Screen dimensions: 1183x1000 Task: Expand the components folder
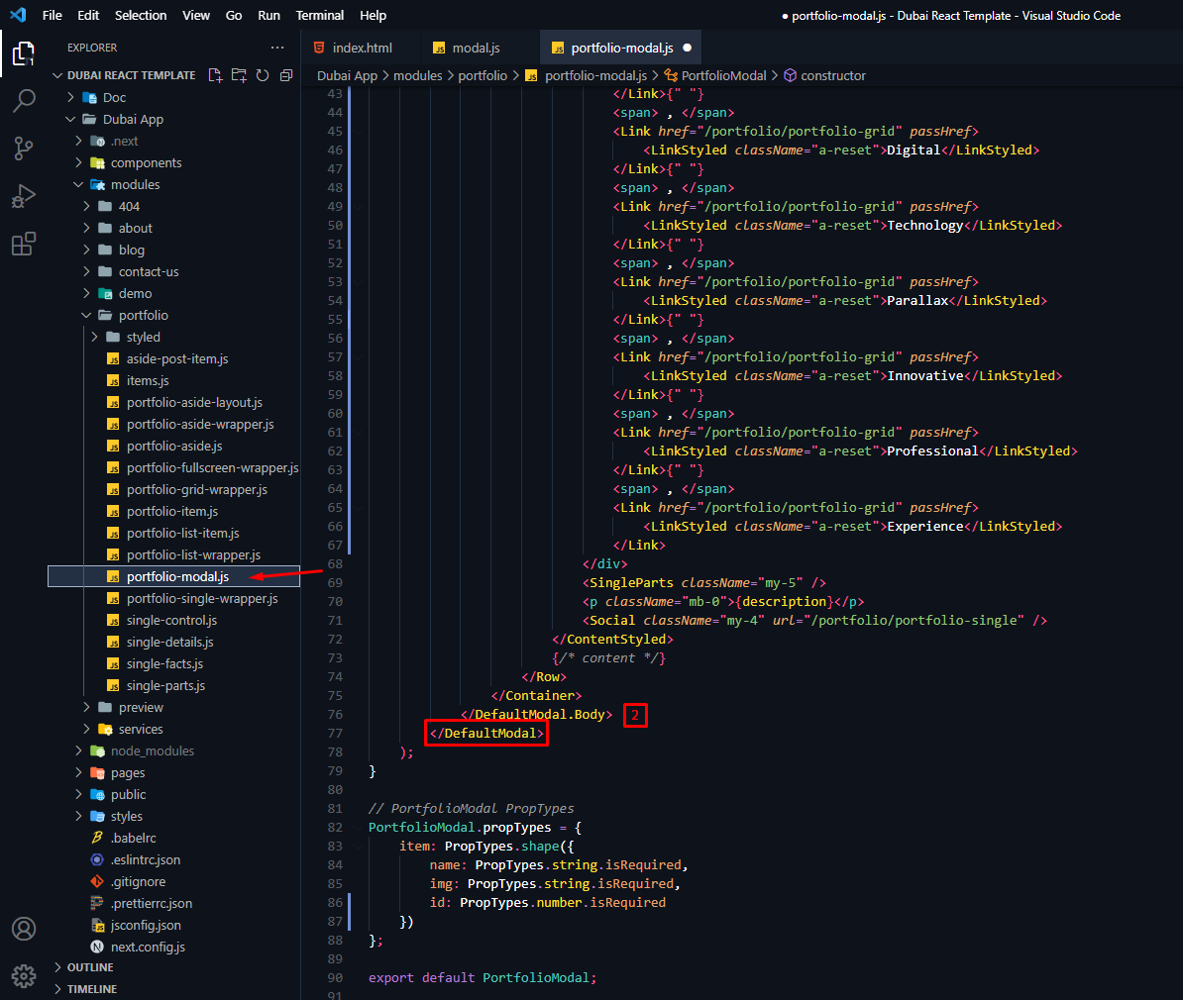pos(146,163)
